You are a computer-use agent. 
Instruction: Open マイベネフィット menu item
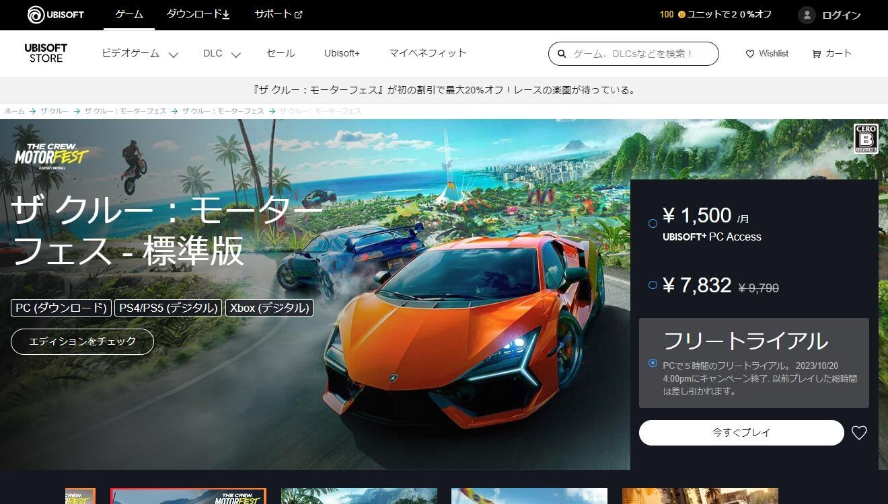coord(428,53)
